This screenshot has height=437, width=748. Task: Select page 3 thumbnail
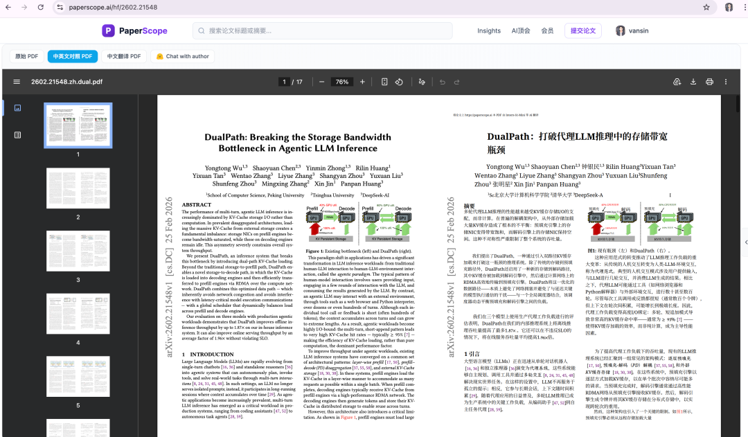pos(78,251)
